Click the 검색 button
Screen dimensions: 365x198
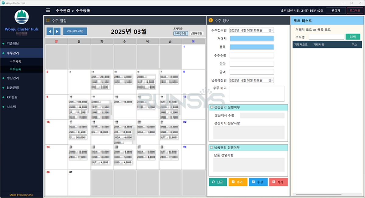coord(353,37)
